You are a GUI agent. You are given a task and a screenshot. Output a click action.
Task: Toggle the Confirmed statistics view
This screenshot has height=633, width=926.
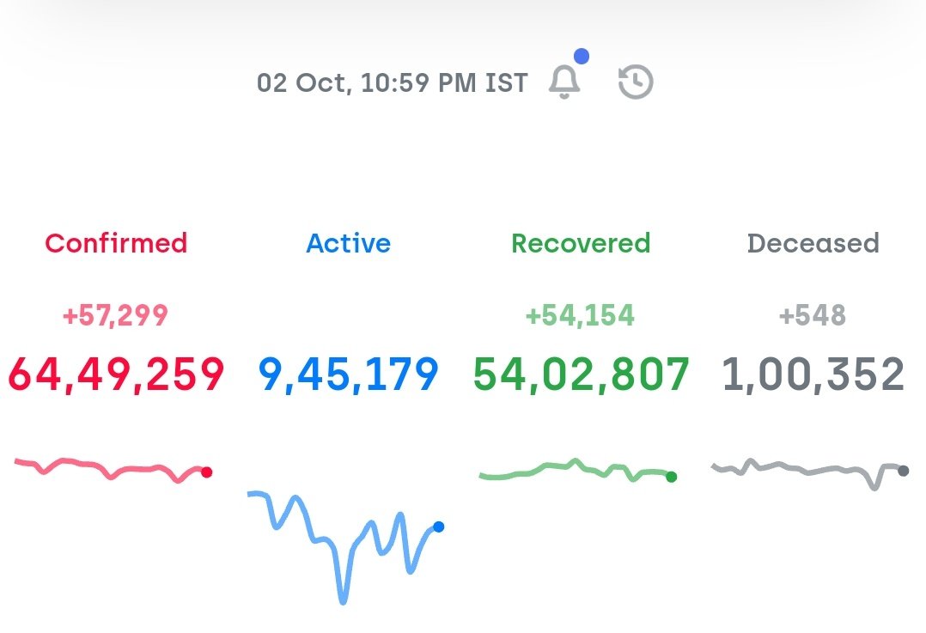[116, 243]
